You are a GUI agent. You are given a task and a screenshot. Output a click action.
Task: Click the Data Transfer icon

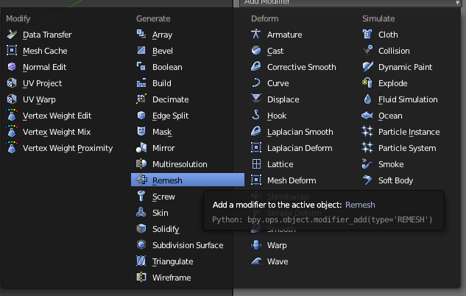coord(12,35)
